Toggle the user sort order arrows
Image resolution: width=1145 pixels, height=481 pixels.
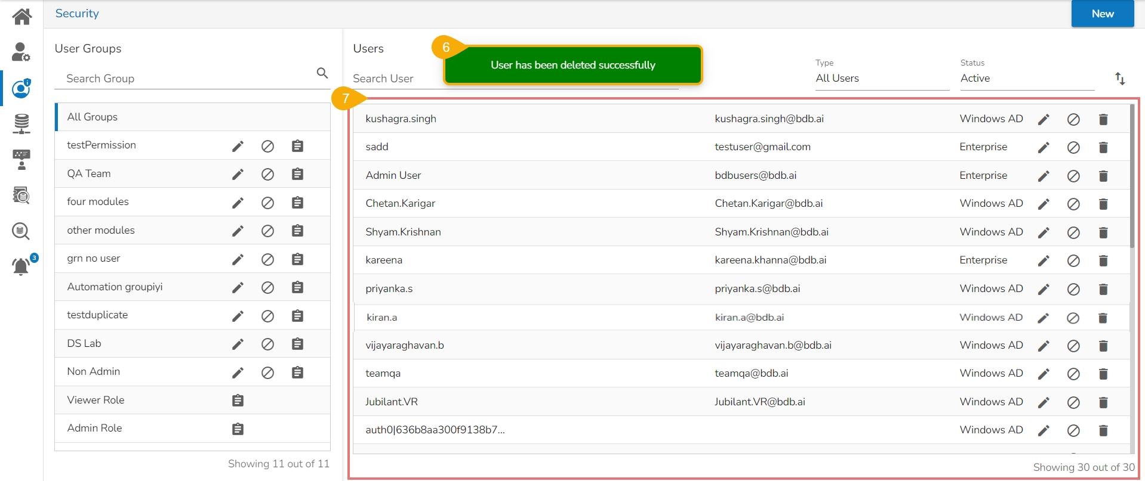[x=1120, y=78]
